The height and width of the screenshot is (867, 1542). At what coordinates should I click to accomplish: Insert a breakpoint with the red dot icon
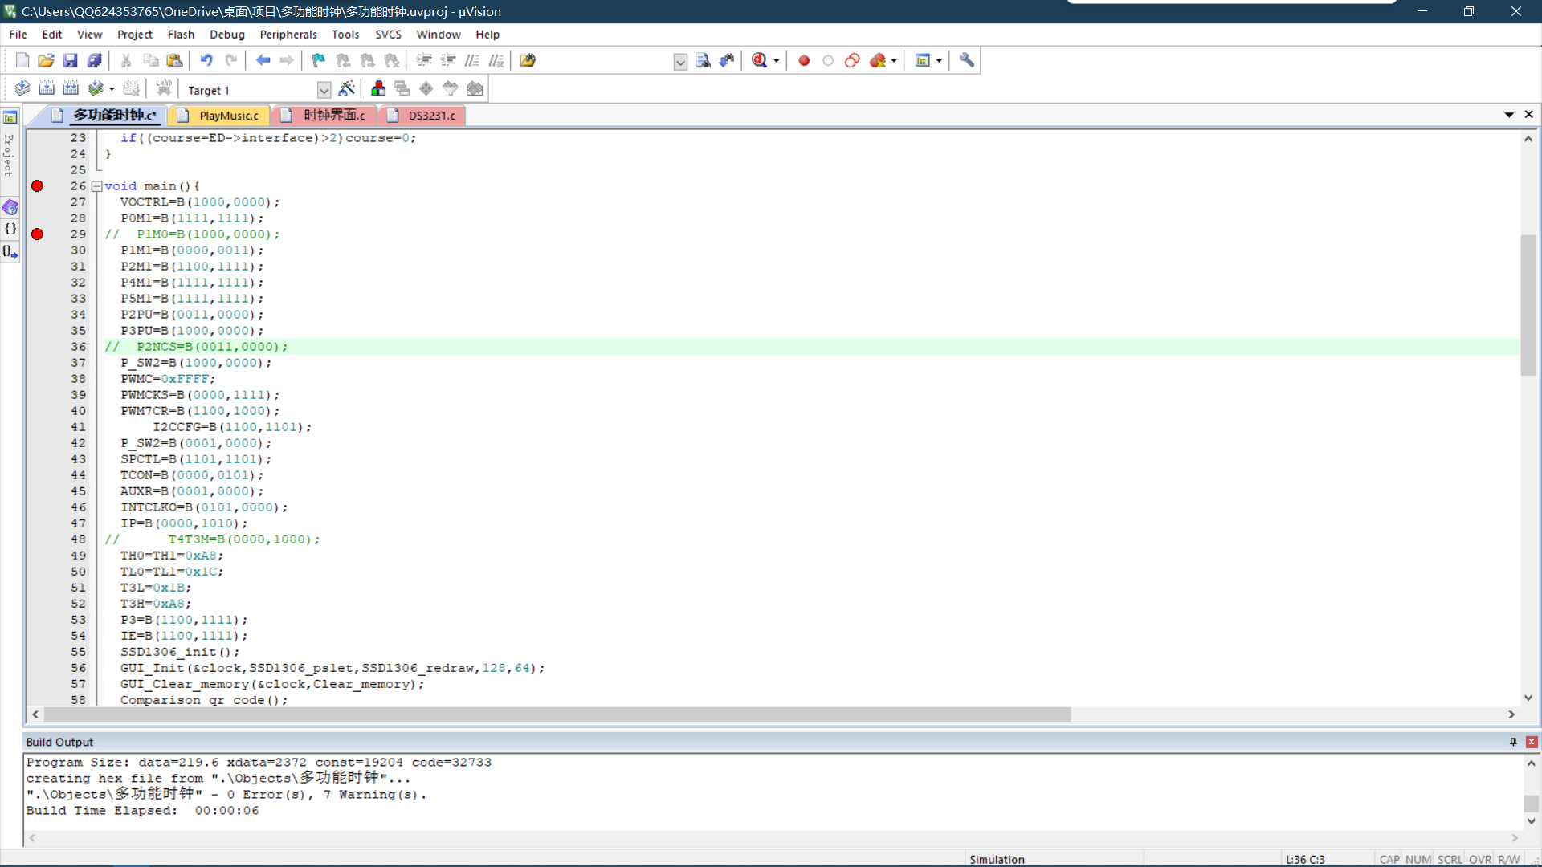click(x=804, y=60)
